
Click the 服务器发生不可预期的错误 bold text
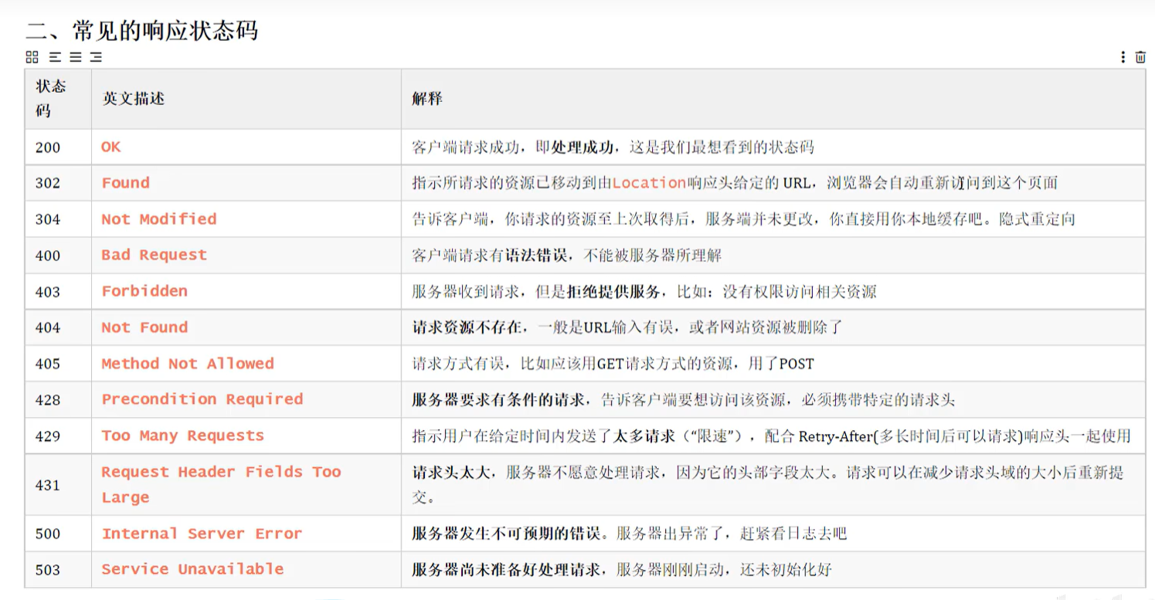[x=505, y=533]
